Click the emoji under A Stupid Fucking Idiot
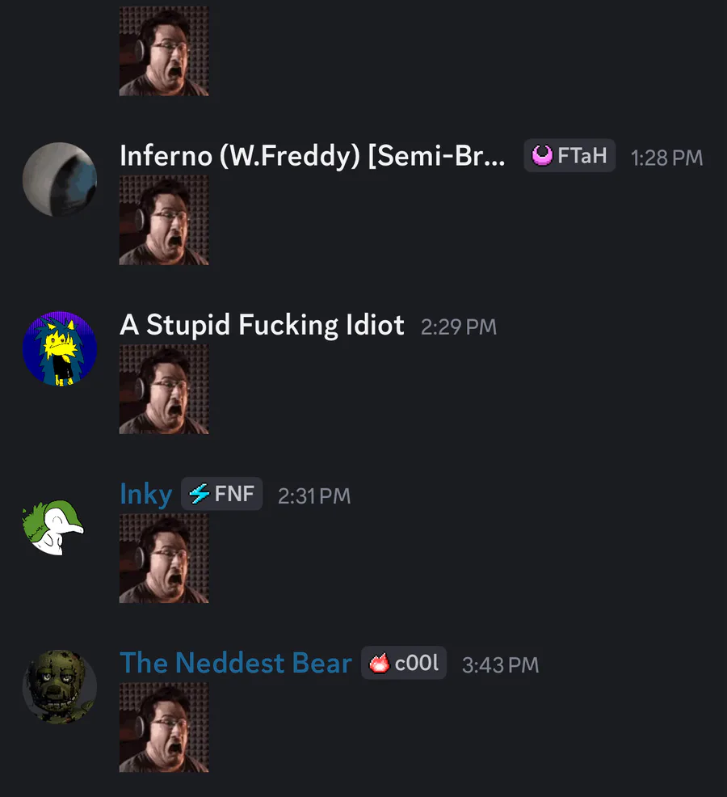 [x=164, y=390]
